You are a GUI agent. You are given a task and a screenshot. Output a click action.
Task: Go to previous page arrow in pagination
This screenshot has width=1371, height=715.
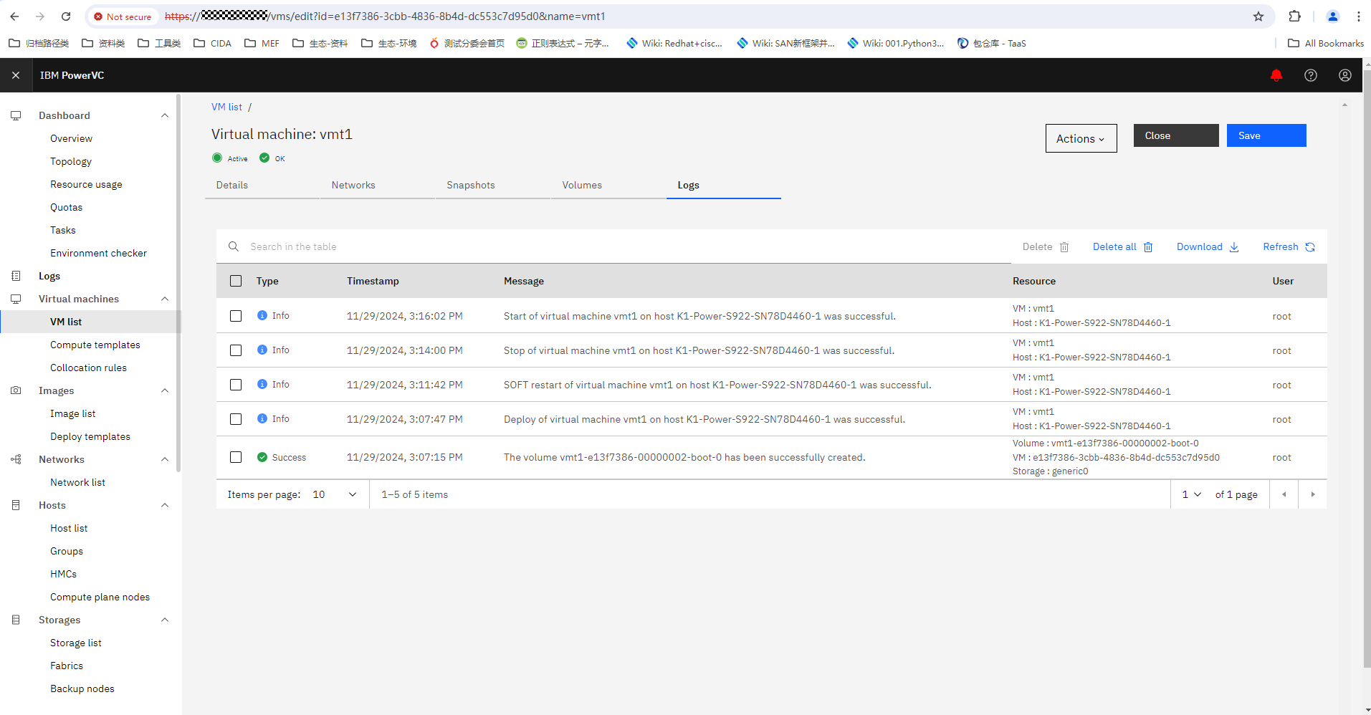click(1284, 494)
